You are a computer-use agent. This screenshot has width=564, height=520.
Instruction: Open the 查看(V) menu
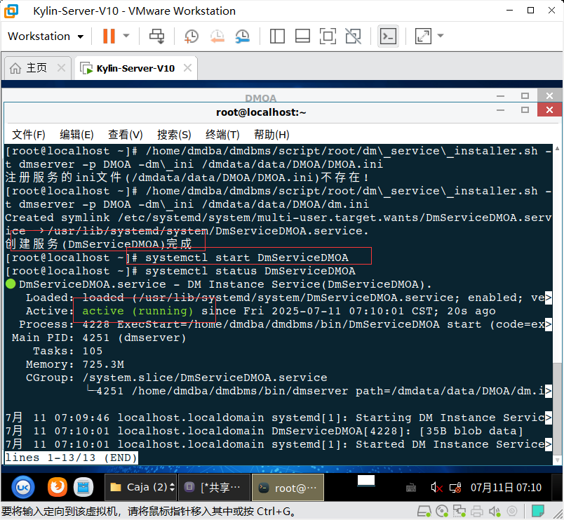tap(125, 135)
